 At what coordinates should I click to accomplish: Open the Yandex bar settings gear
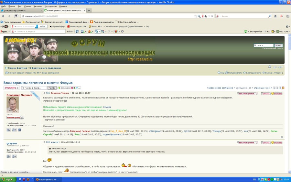coord(122,31)
